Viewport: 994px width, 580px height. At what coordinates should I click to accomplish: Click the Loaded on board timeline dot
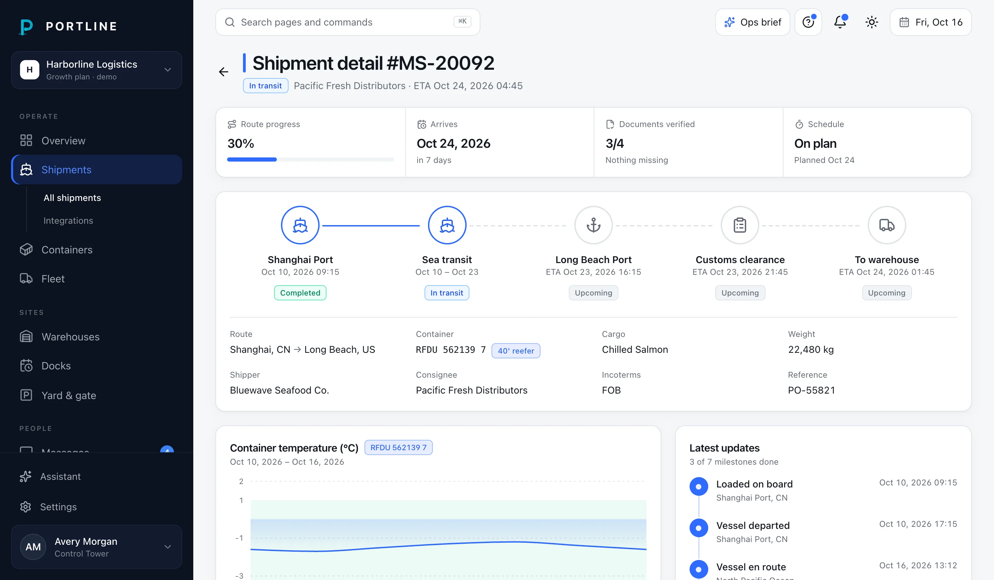699,486
